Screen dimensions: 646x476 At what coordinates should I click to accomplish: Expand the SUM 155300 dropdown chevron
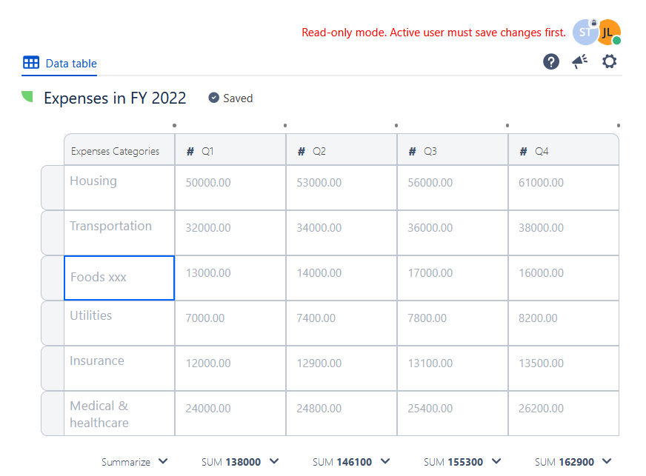tap(496, 461)
